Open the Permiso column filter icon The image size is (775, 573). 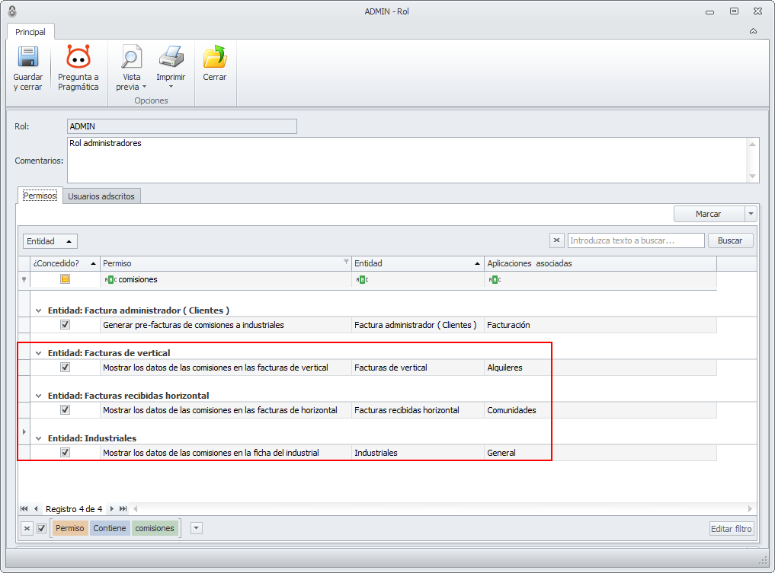point(346,262)
